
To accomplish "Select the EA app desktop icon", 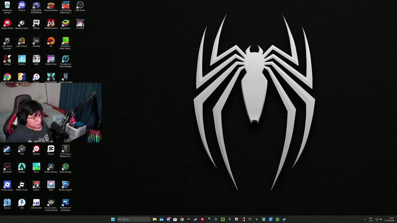I will pos(51,42).
